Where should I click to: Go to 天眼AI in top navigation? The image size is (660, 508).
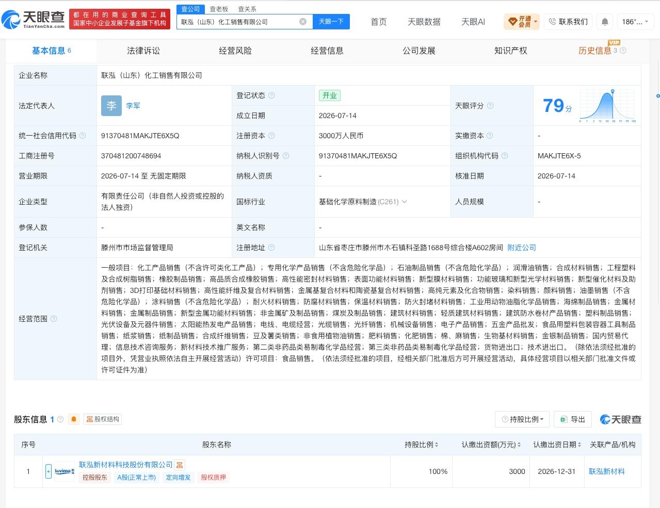coord(473,22)
